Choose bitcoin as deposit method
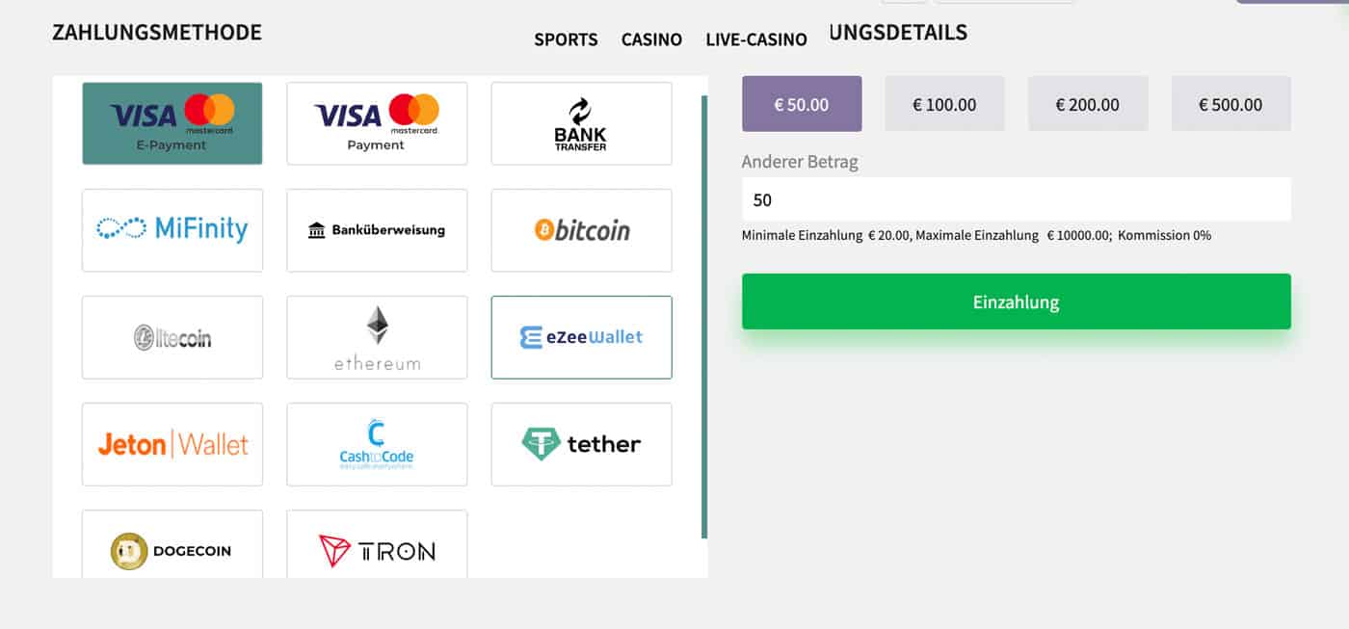 click(x=581, y=230)
